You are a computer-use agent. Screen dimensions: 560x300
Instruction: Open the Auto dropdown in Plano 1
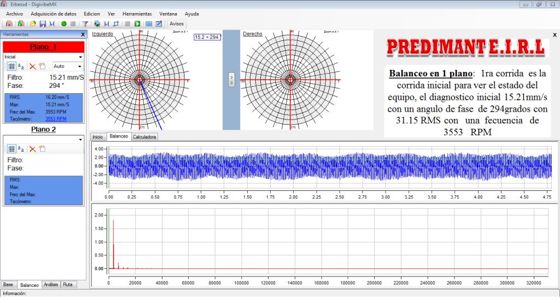tap(79, 66)
